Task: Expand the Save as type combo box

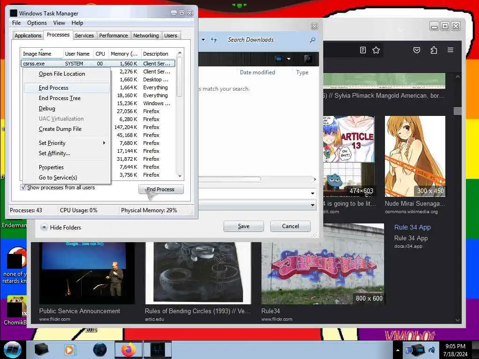Action: tap(312, 205)
